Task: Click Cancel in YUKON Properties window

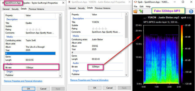Action: (x=109, y=88)
